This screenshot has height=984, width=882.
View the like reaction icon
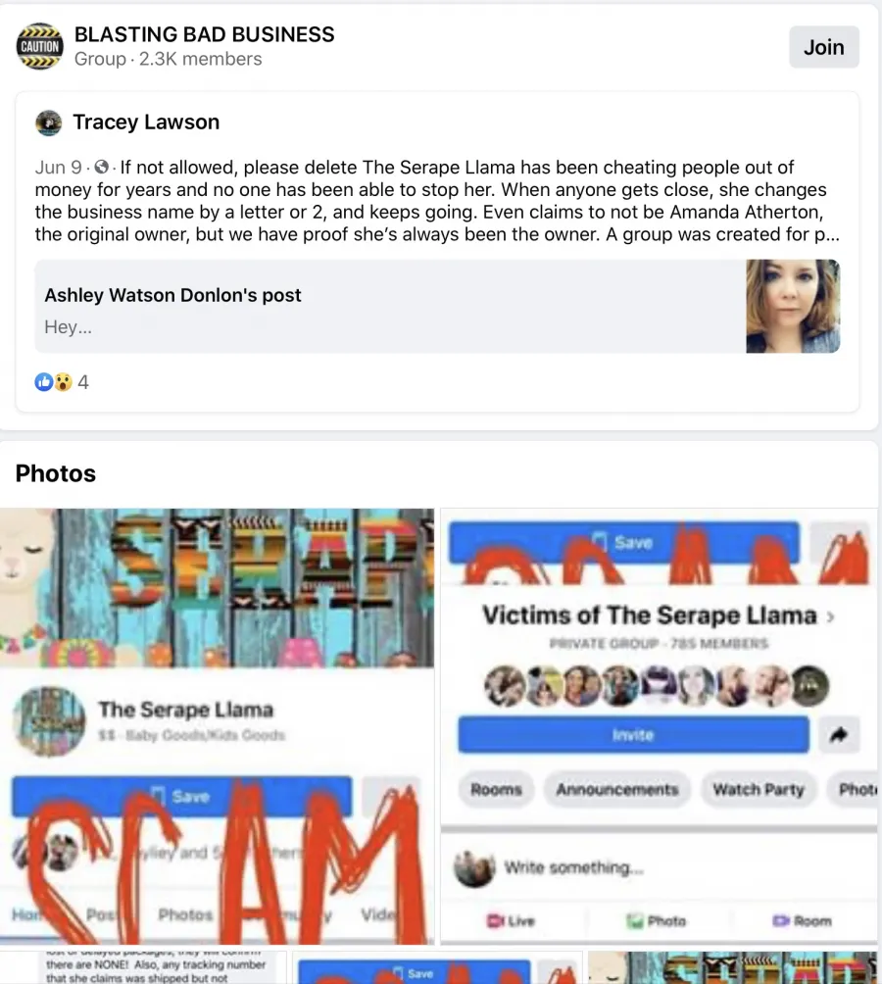click(43, 381)
